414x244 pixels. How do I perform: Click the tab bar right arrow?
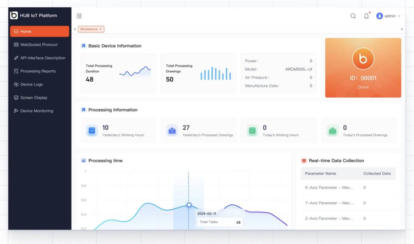pos(402,29)
